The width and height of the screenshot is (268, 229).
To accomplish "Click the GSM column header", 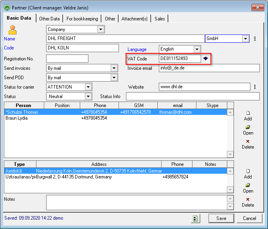I will [138, 105].
